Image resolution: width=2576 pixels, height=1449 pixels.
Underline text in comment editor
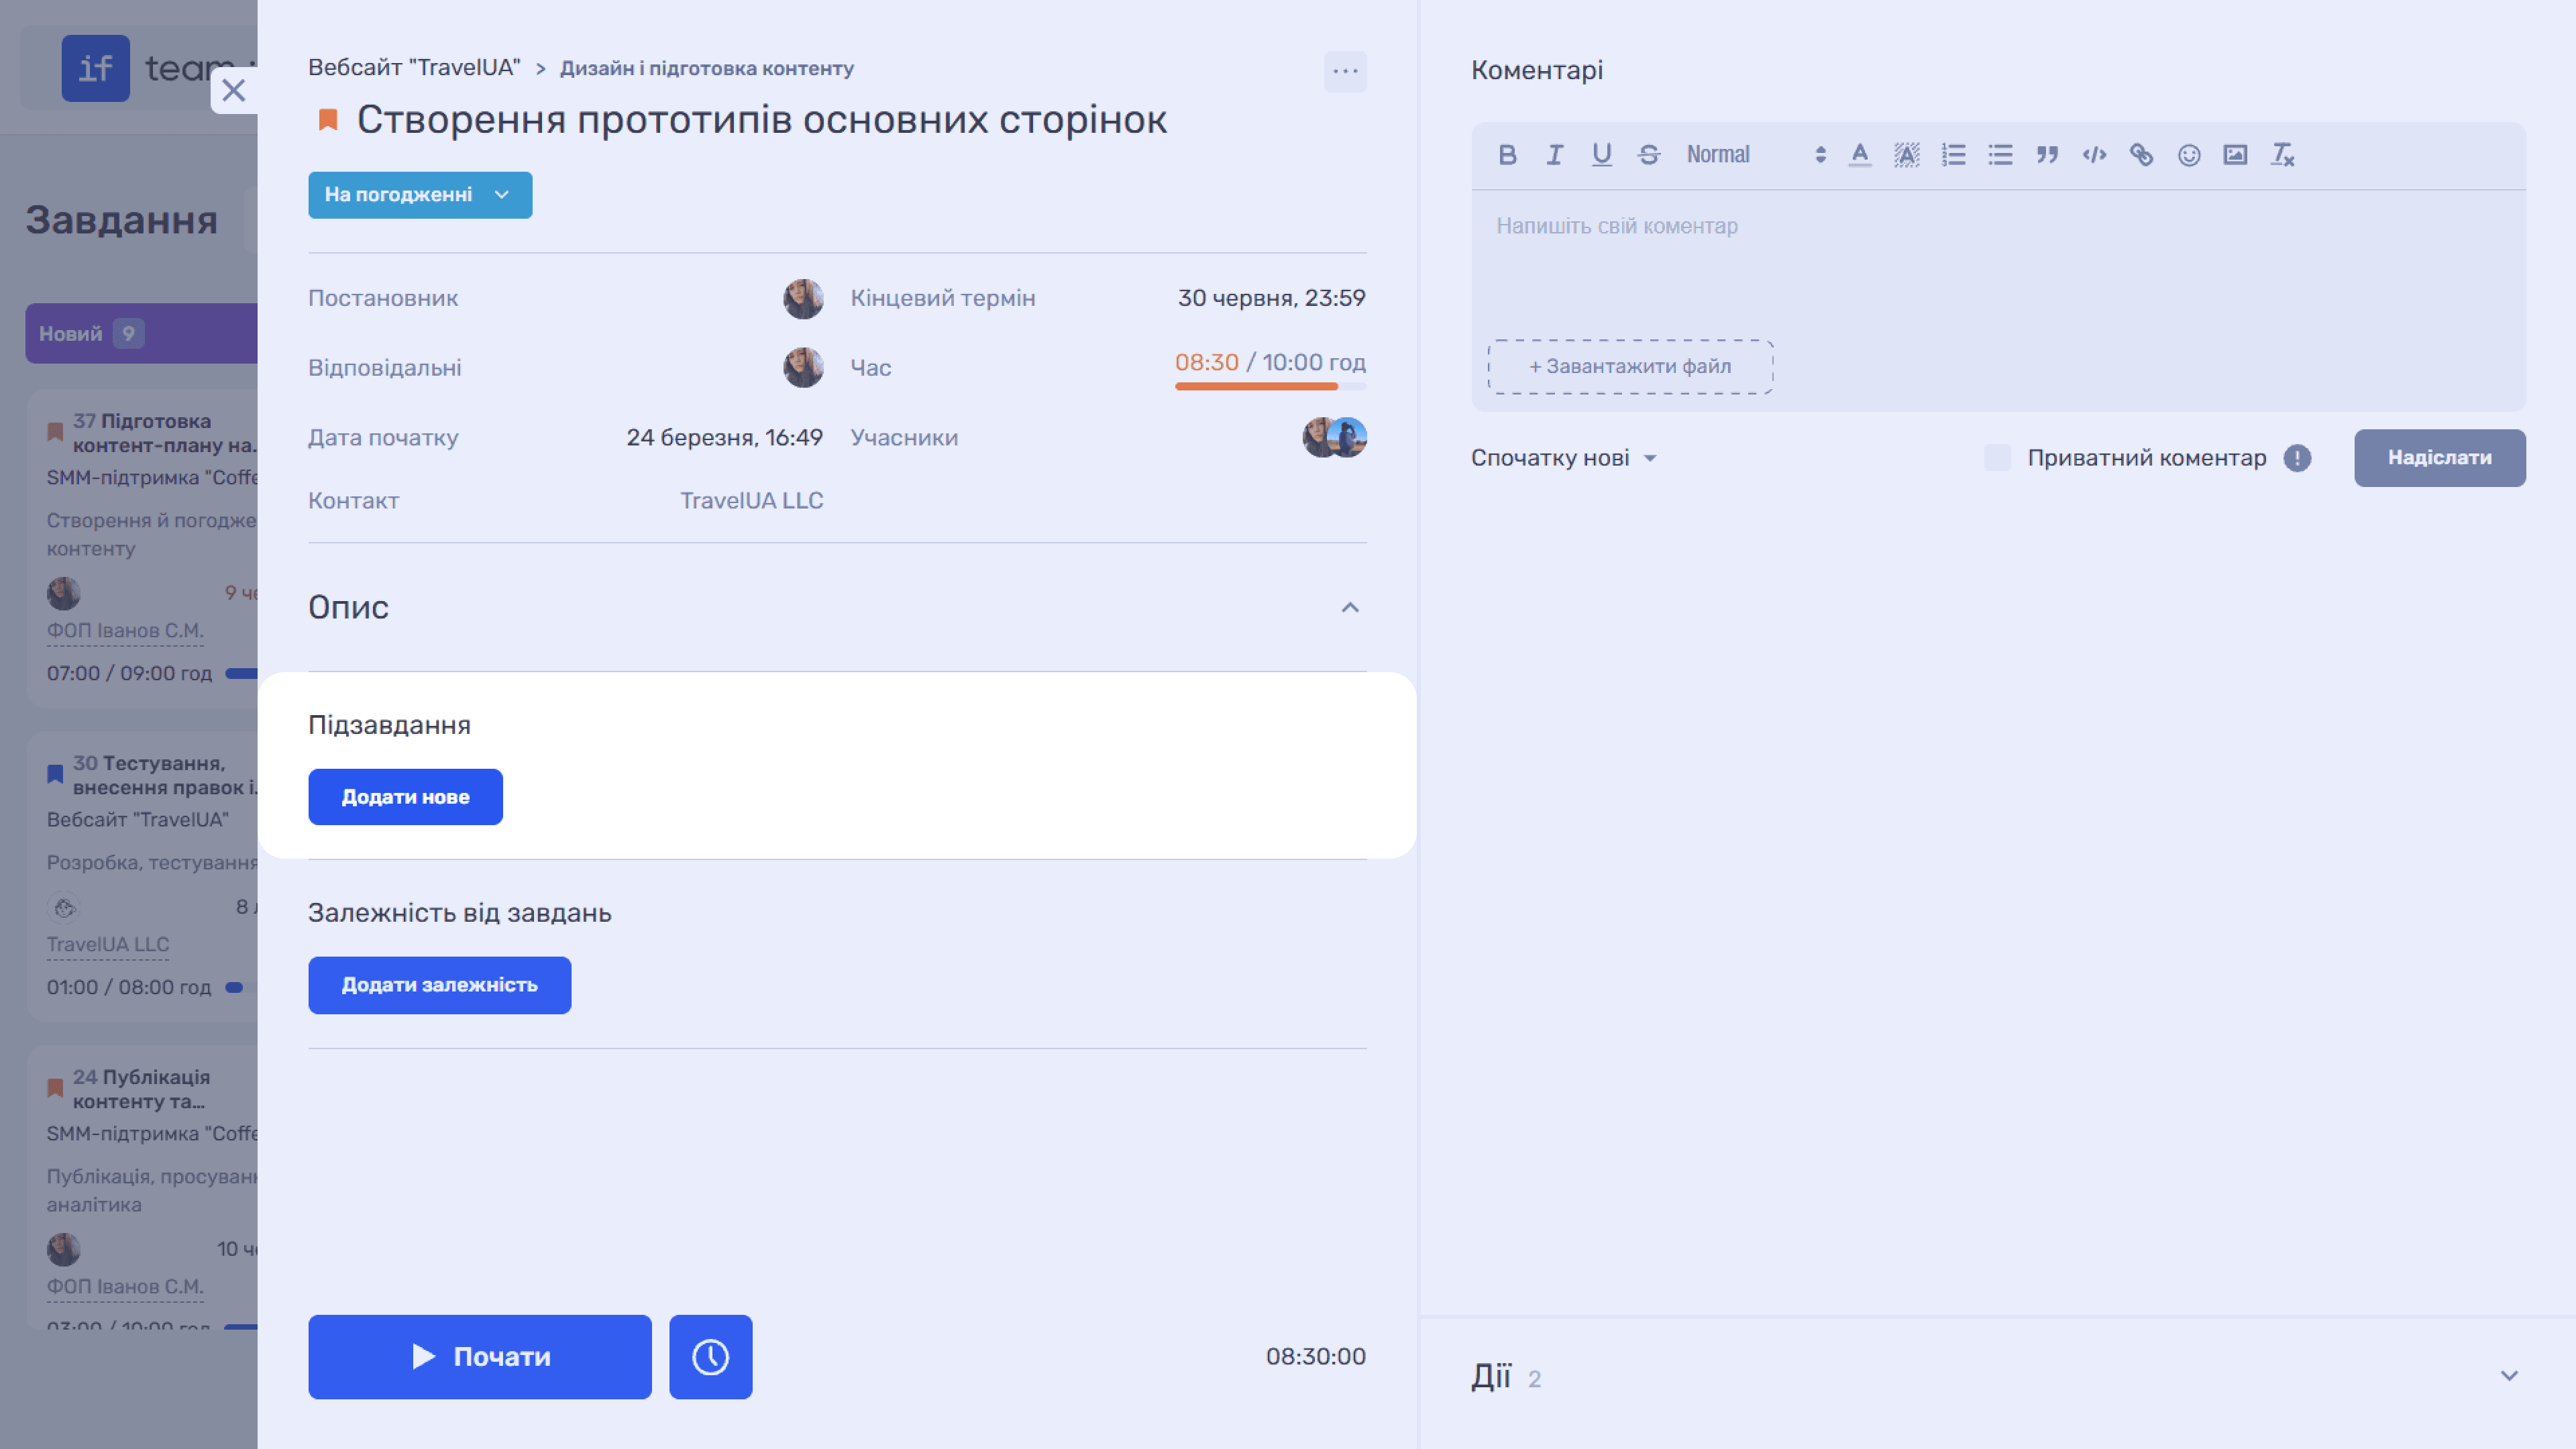pyautogui.click(x=1601, y=155)
